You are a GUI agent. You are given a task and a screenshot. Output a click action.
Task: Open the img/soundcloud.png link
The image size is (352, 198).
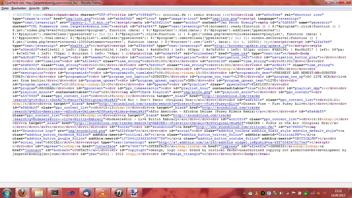[x=87, y=131]
